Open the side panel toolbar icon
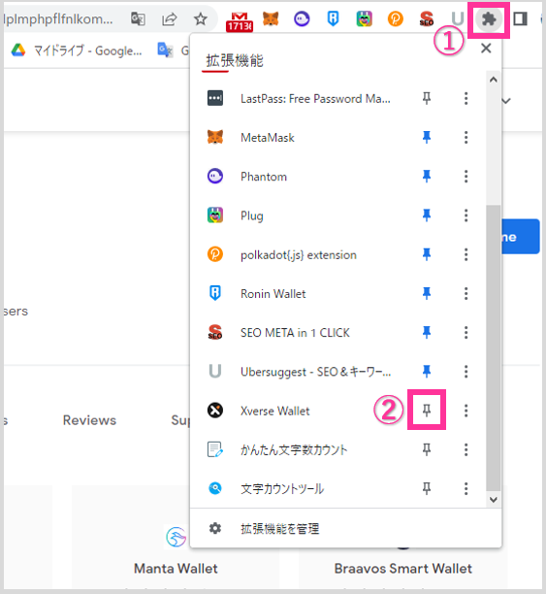The image size is (546, 594). [520, 18]
